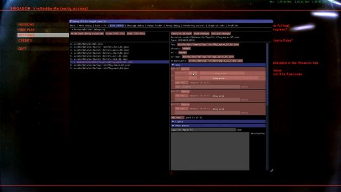Switch to the Rendering control tab
The width and height of the screenshot is (341, 192).
194,26
